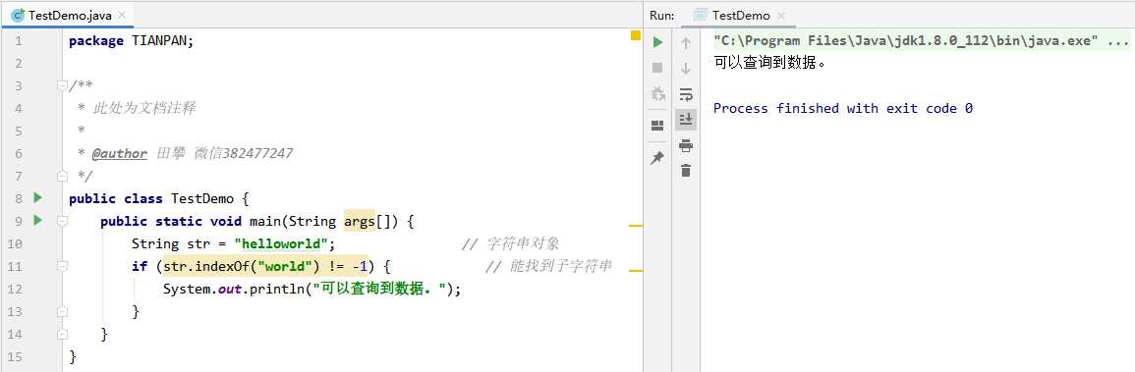Toggle Soft-Wrap in the console
This screenshot has height=372, width=1135.
click(x=686, y=94)
